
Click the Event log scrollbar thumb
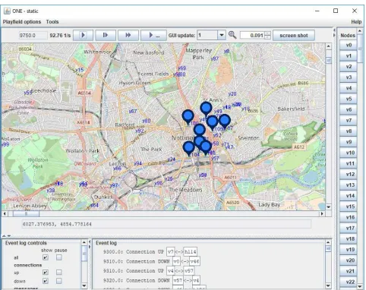pos(328,249)
